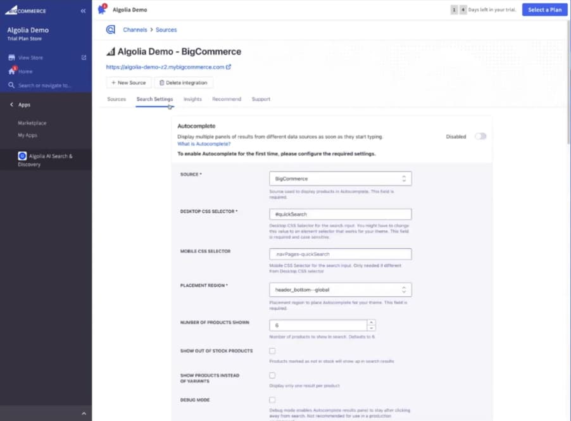Enable the Debug Mode checkbox
This screenshot has height=421, width=571.
272,399
